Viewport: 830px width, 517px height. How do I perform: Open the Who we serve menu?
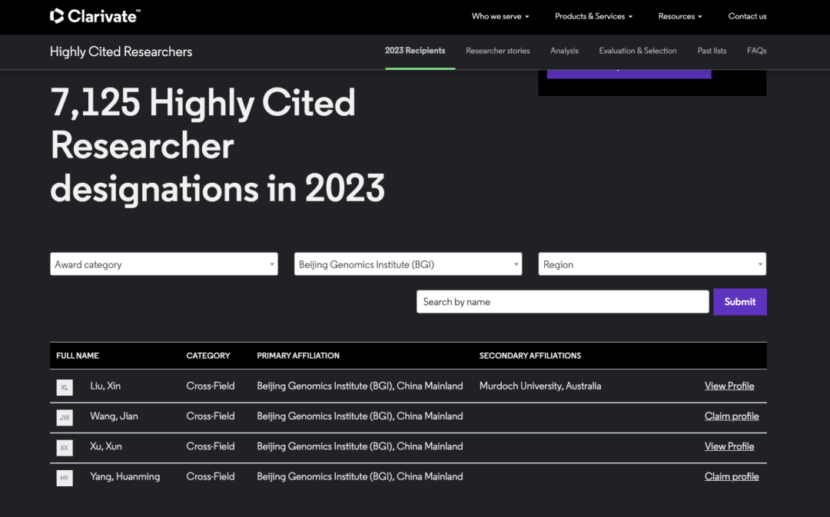click(500, 16)
